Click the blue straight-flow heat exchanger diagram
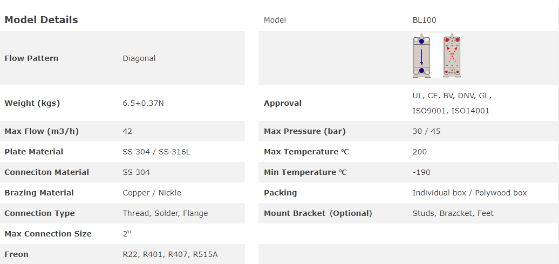Viewport: 559px width, 264px height. 421,56
